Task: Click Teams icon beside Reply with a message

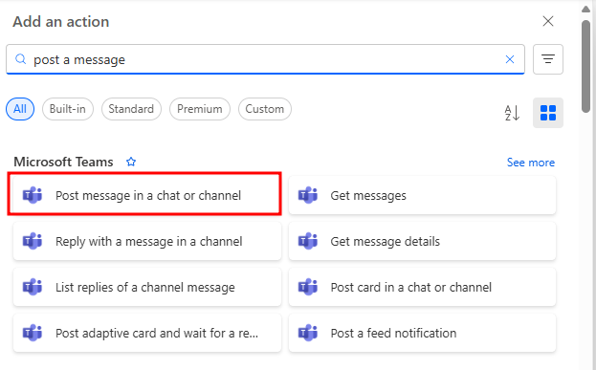Action: [33, 241]
